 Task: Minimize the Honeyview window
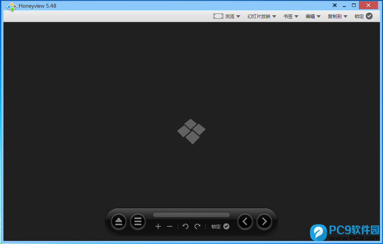click(x=344, y=5)
